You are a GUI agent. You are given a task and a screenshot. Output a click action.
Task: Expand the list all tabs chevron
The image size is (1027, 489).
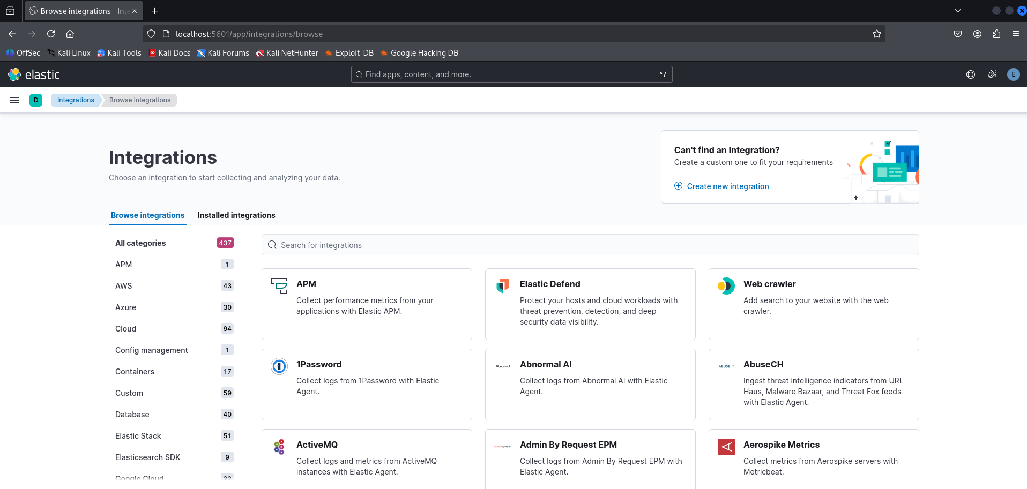pos(958,11)
